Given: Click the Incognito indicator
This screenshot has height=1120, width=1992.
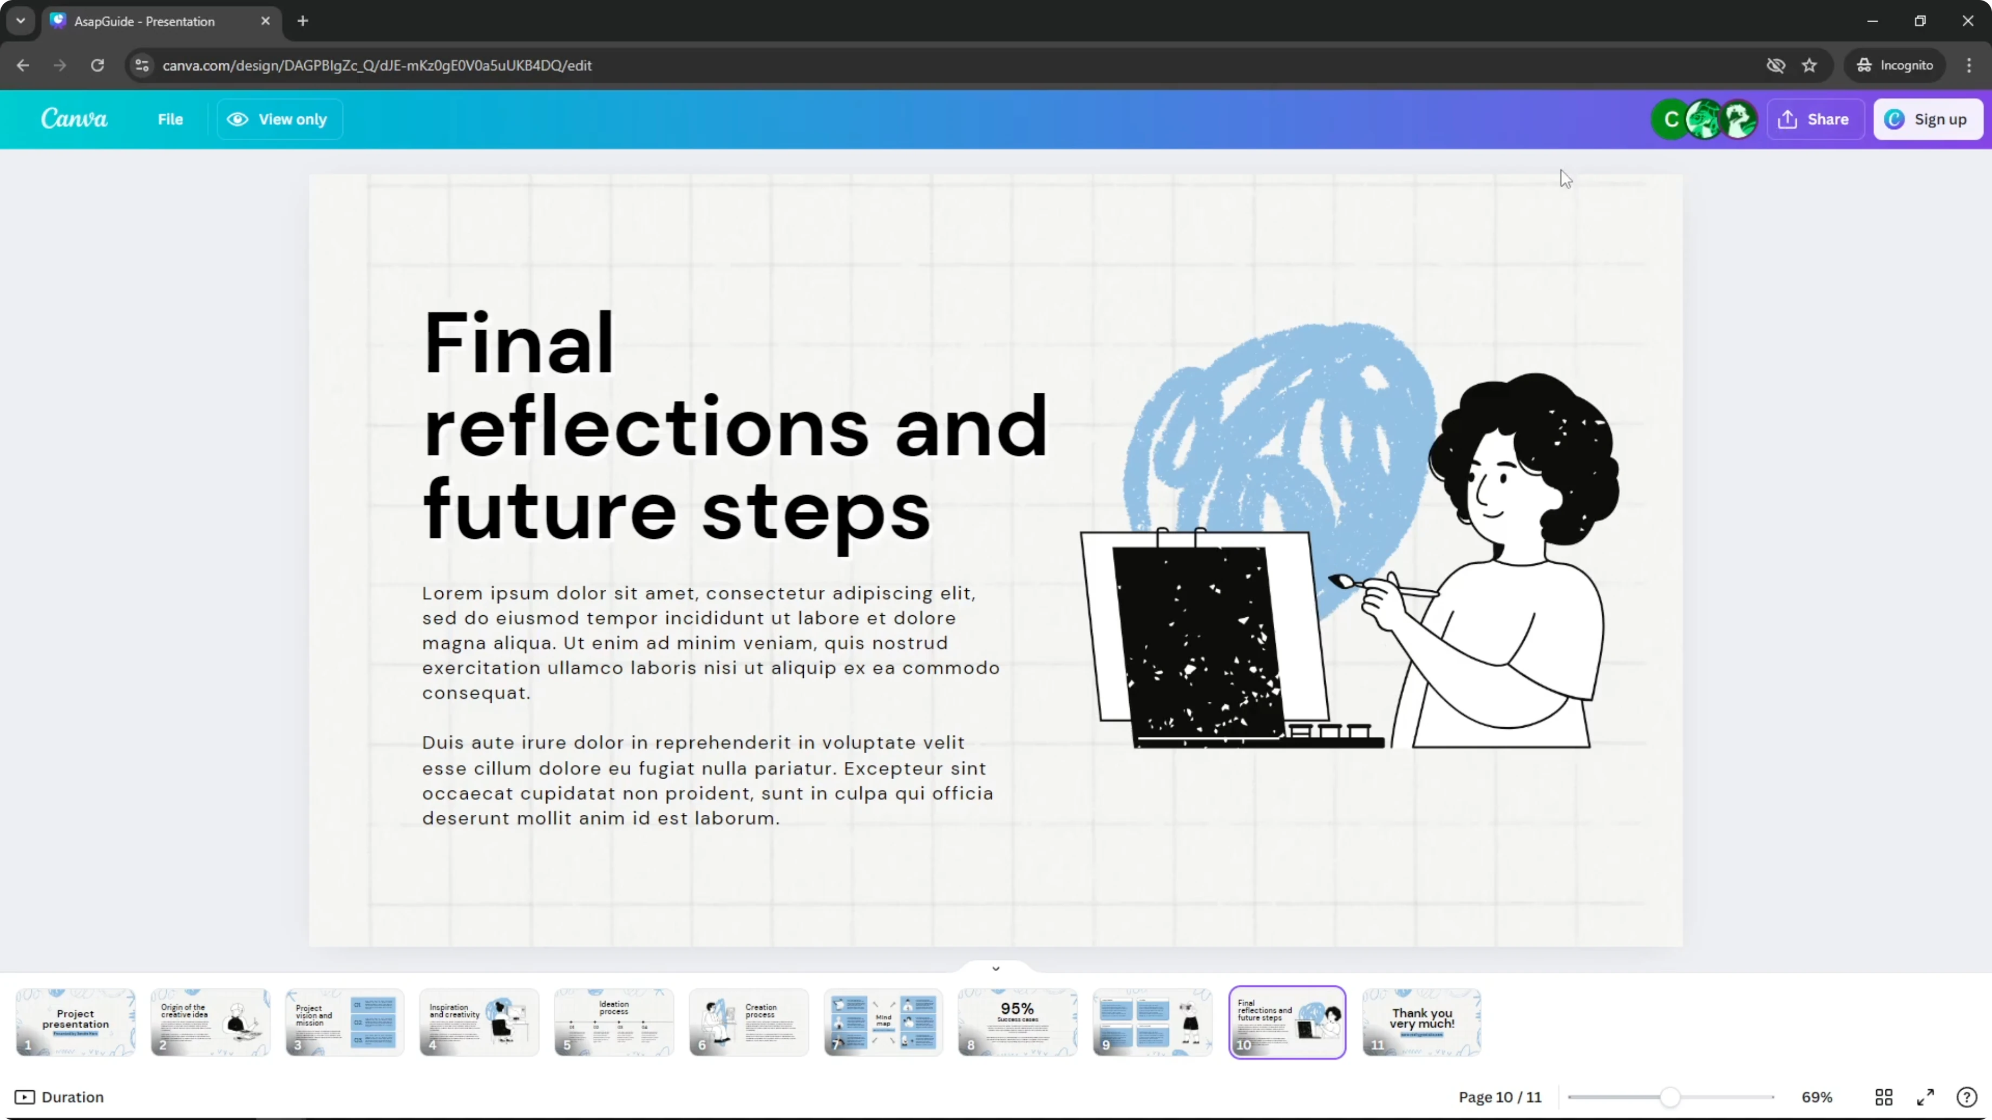Looking at the screenshot, I should 1895,65.
